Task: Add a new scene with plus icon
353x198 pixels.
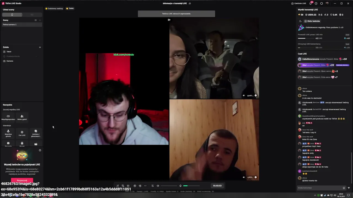Action: 40,20
